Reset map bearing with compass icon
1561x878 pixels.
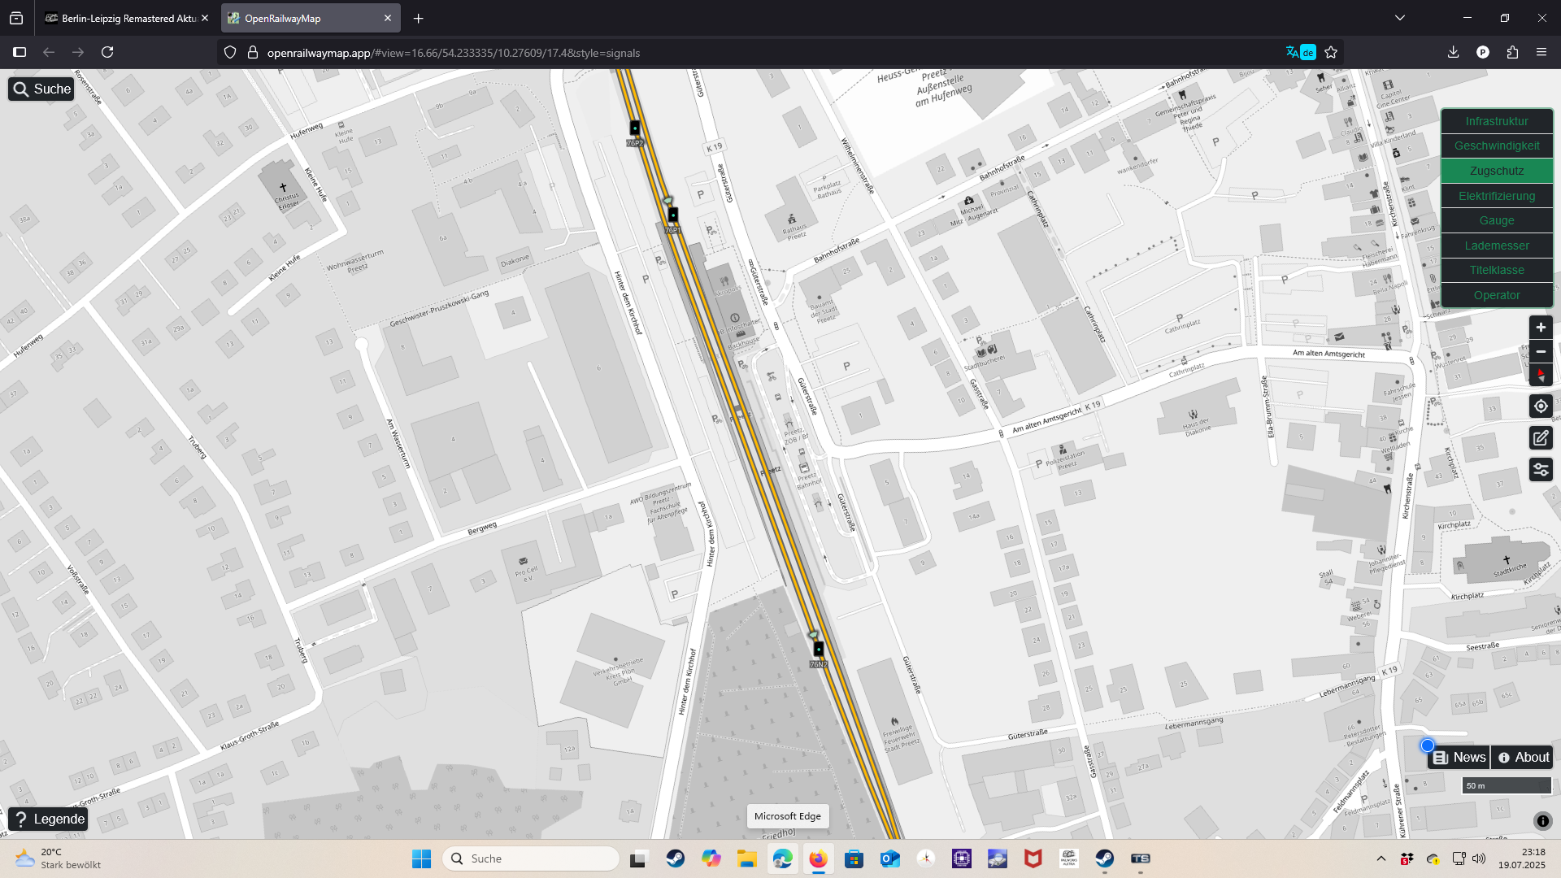click(x=1541, y=375)
